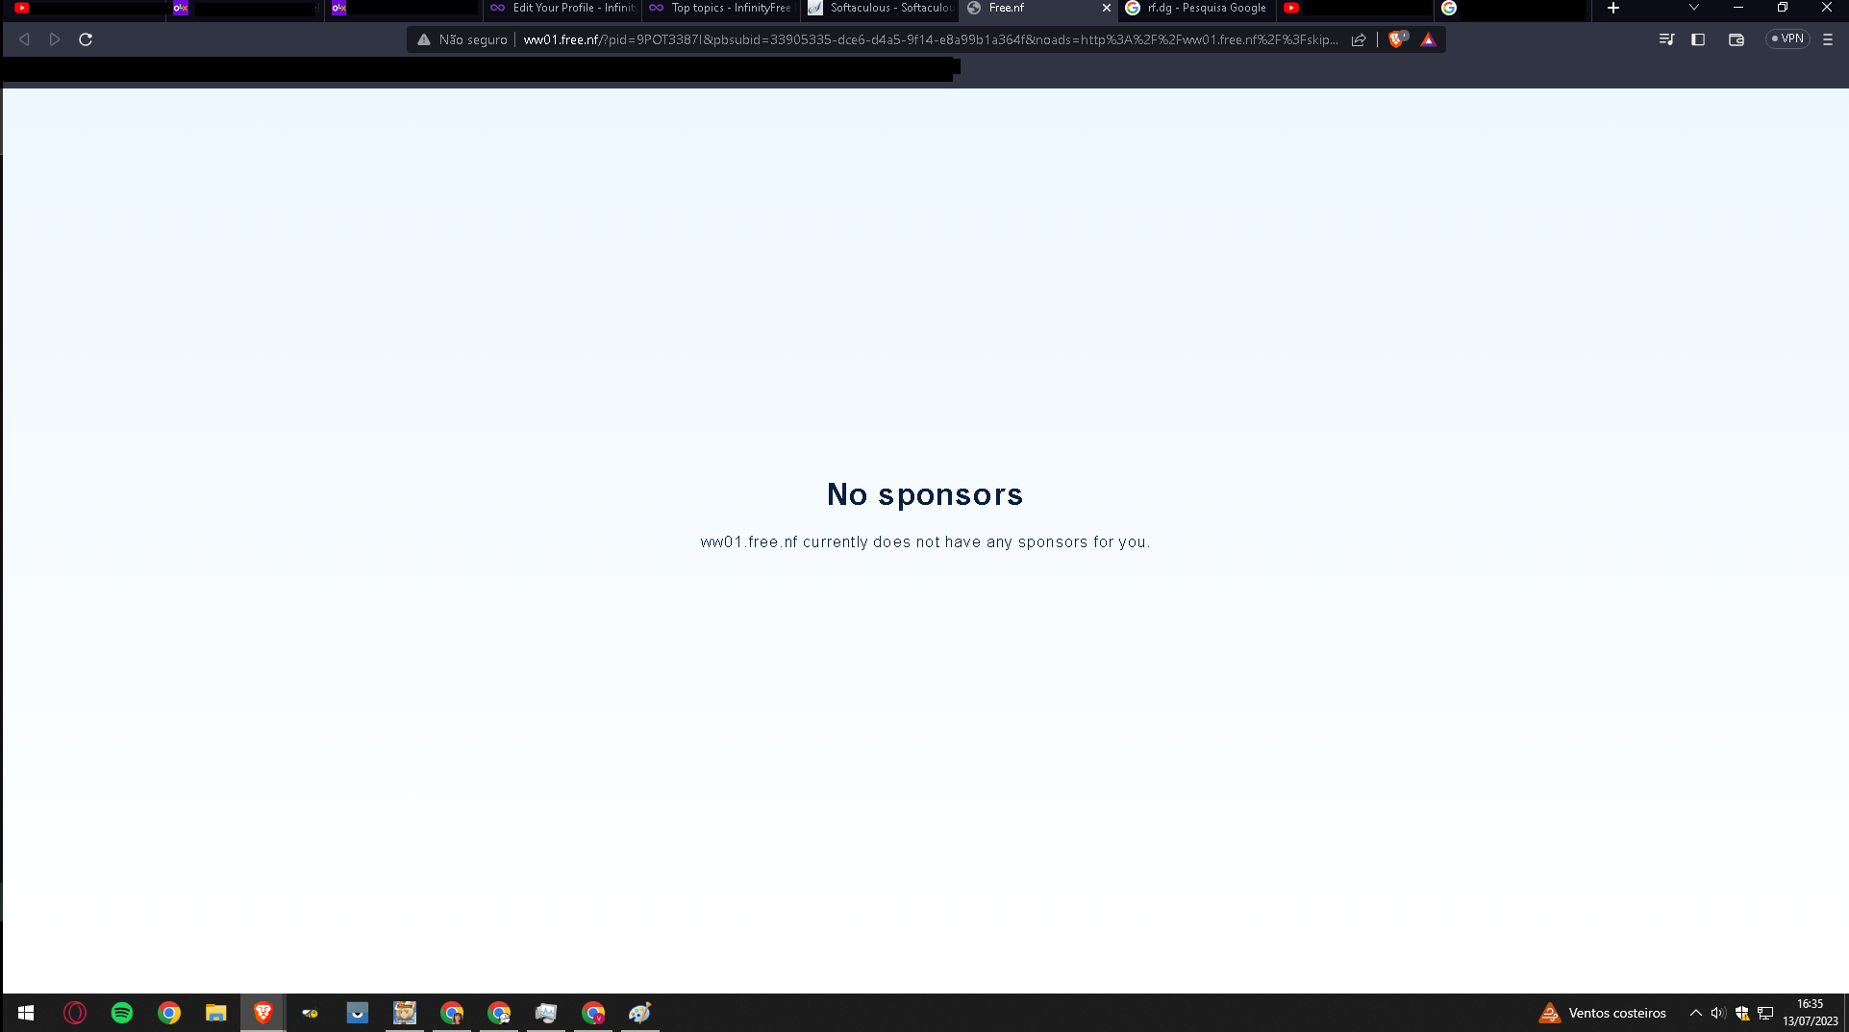Screen dimensions: 1849x1032
Task: Toggle the browser sidebar panel
Action: [x=1698, y=39]
